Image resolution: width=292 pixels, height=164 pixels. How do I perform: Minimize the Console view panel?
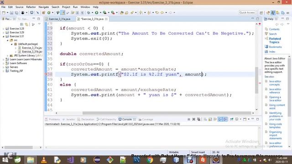tap(253, 119)
